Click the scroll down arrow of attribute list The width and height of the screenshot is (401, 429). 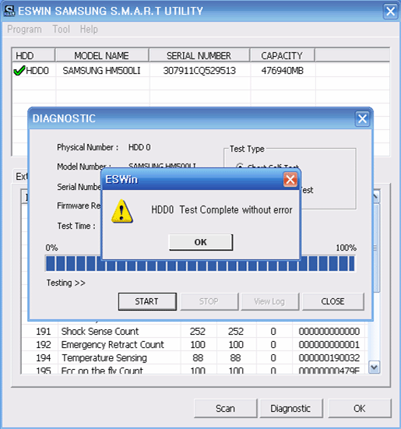(x=374, y=367)
